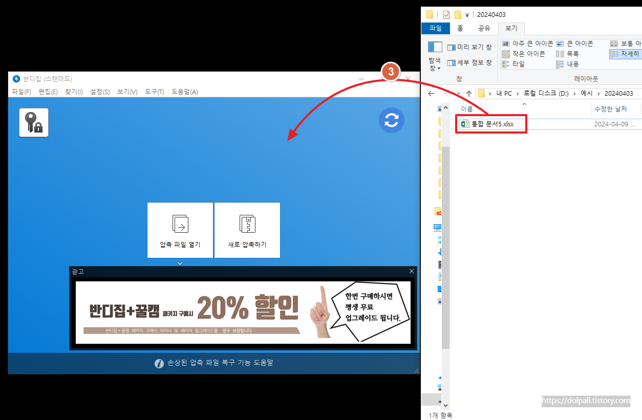642x420 pixels.
Task: Click the Creative Cloud icon in navigation pane
Action: [438, 212]
